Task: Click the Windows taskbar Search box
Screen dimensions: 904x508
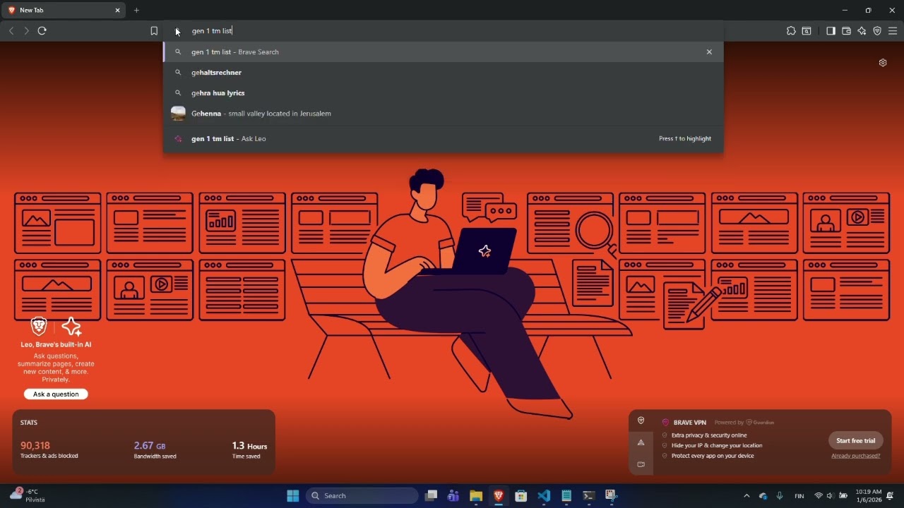Action: coord(362,496)
